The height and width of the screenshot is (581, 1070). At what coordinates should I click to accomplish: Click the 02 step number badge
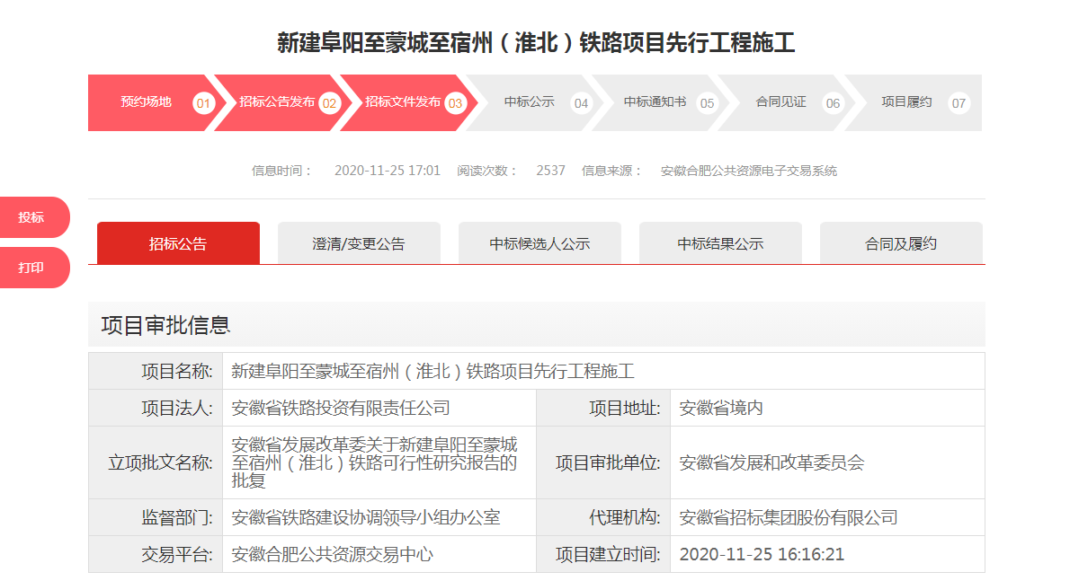[329, 103]
